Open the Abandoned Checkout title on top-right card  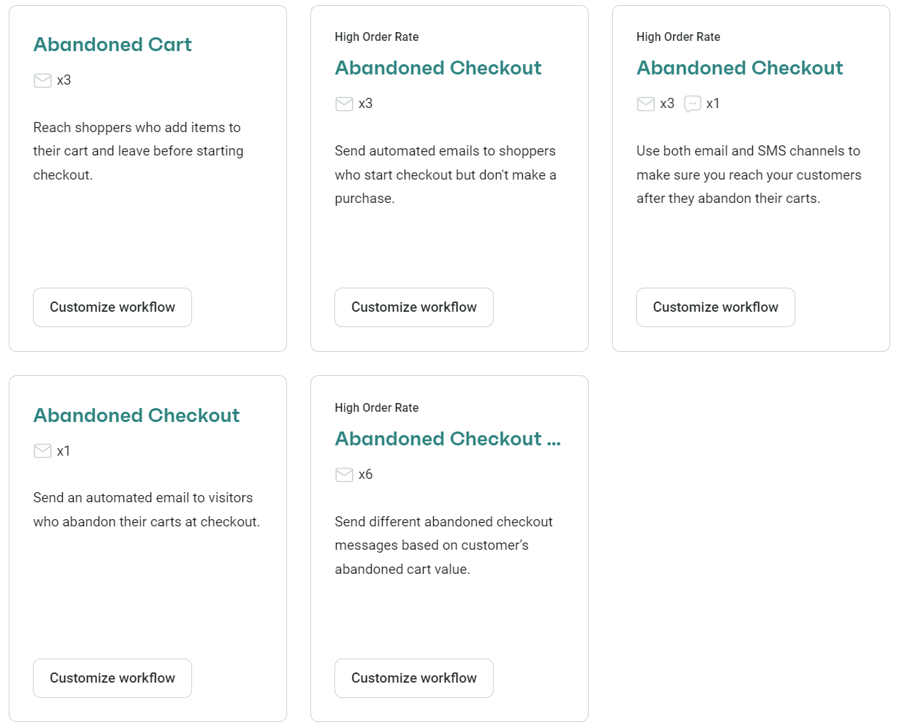(739, 68)
